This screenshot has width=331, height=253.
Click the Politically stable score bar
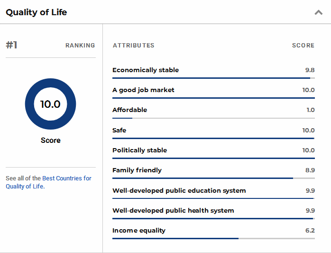(x=213, y=158)
